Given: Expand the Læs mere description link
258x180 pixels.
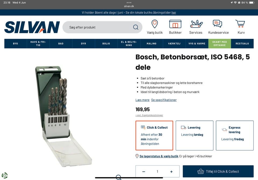Looking at the screenshot, I should (x=142, y=100).
